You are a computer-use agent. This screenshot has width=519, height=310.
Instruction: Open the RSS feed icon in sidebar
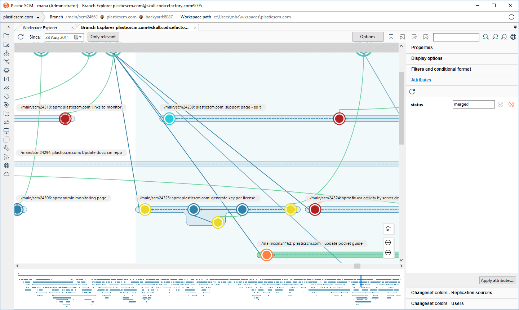pyautogui.click(x=6, y=157)
